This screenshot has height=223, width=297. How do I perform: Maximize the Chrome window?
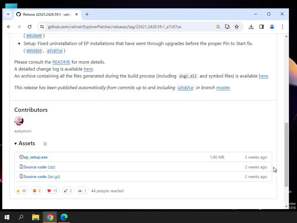coord(269,14)
